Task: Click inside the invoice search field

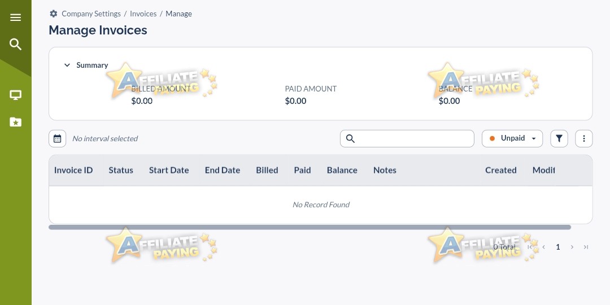Action: [407, 138]
